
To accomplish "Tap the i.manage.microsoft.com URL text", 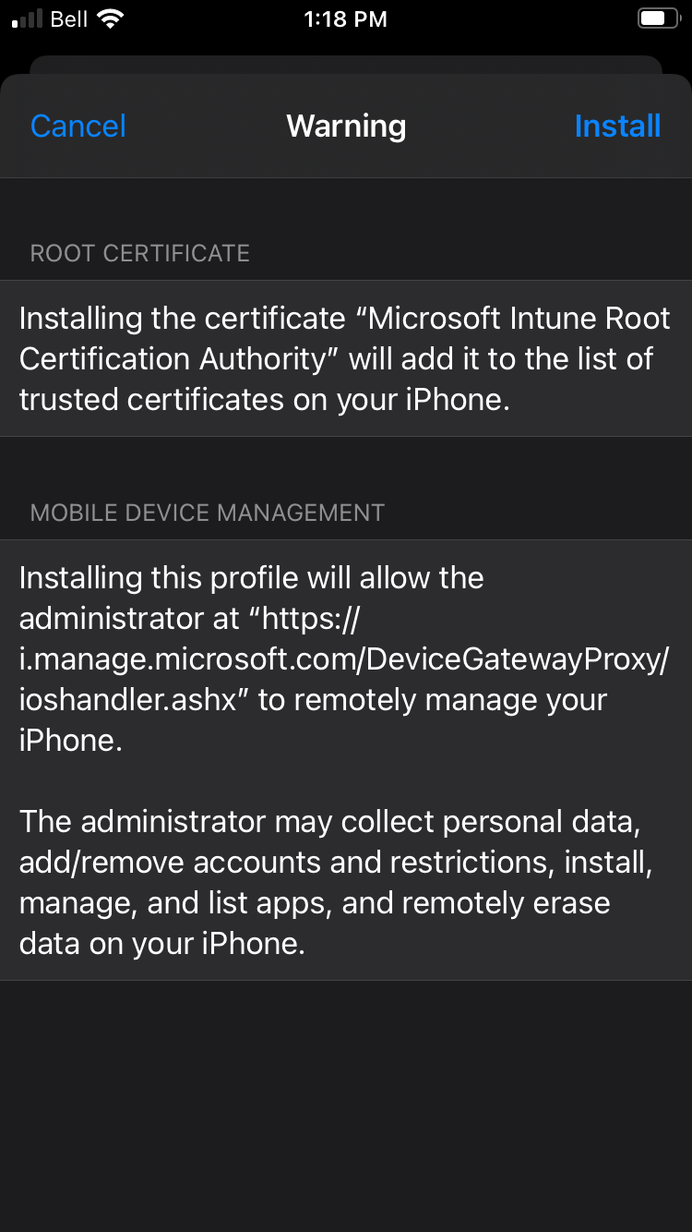I will 343,659.
